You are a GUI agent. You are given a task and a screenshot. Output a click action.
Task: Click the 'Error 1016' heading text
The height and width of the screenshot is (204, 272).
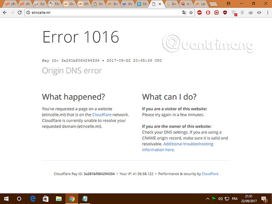point(81,37)
